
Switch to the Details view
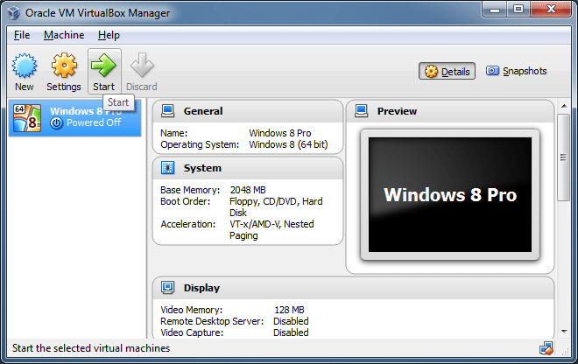(x=447, y=71)
